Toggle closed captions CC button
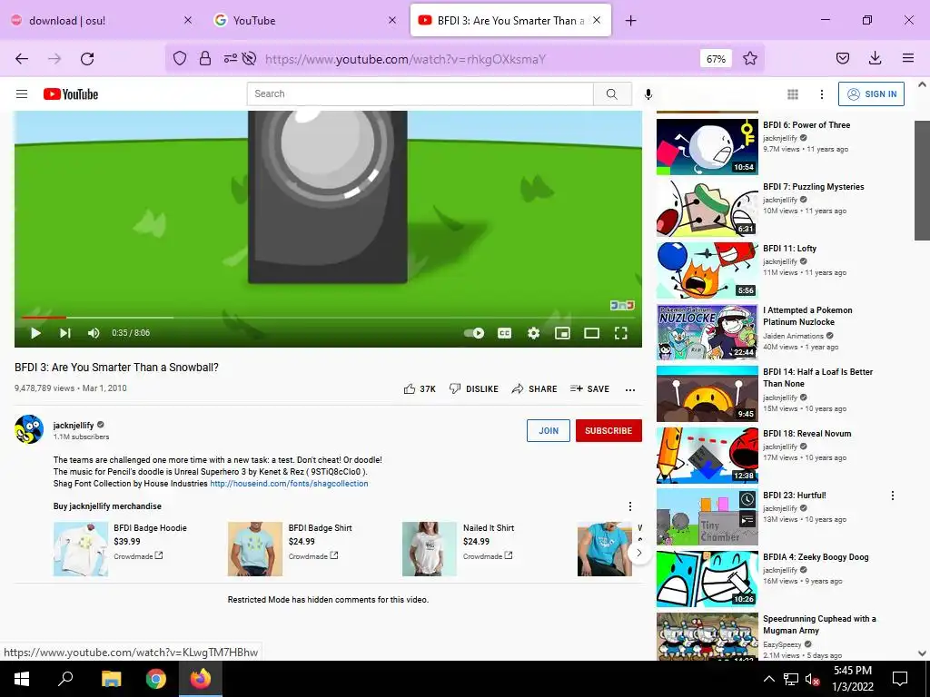The image size is (930, 697). [504, 333]
